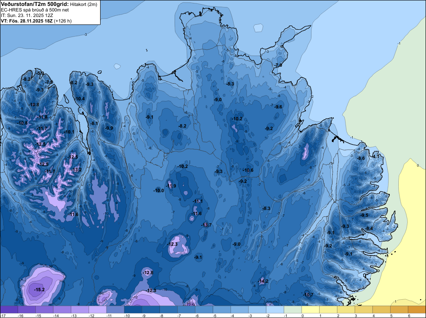This screenshot has height=318, width=426.
Task: Click the -14.2 temperature label
Action: (263, 281)
